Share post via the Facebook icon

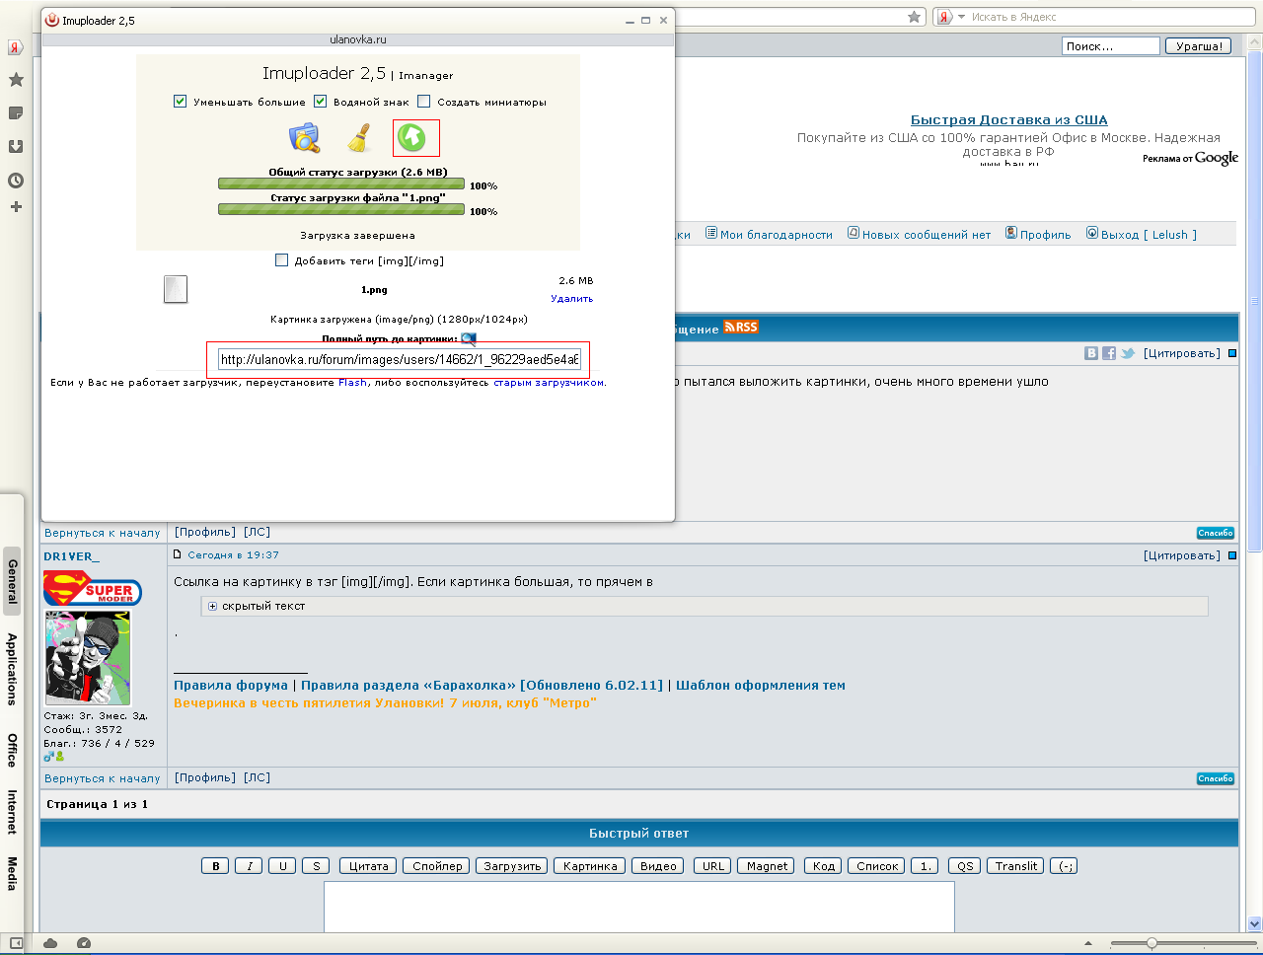coord(1109,353)
